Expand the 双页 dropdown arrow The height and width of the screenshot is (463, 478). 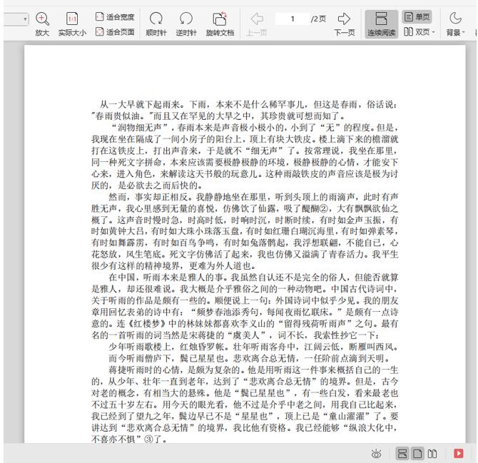433,31
